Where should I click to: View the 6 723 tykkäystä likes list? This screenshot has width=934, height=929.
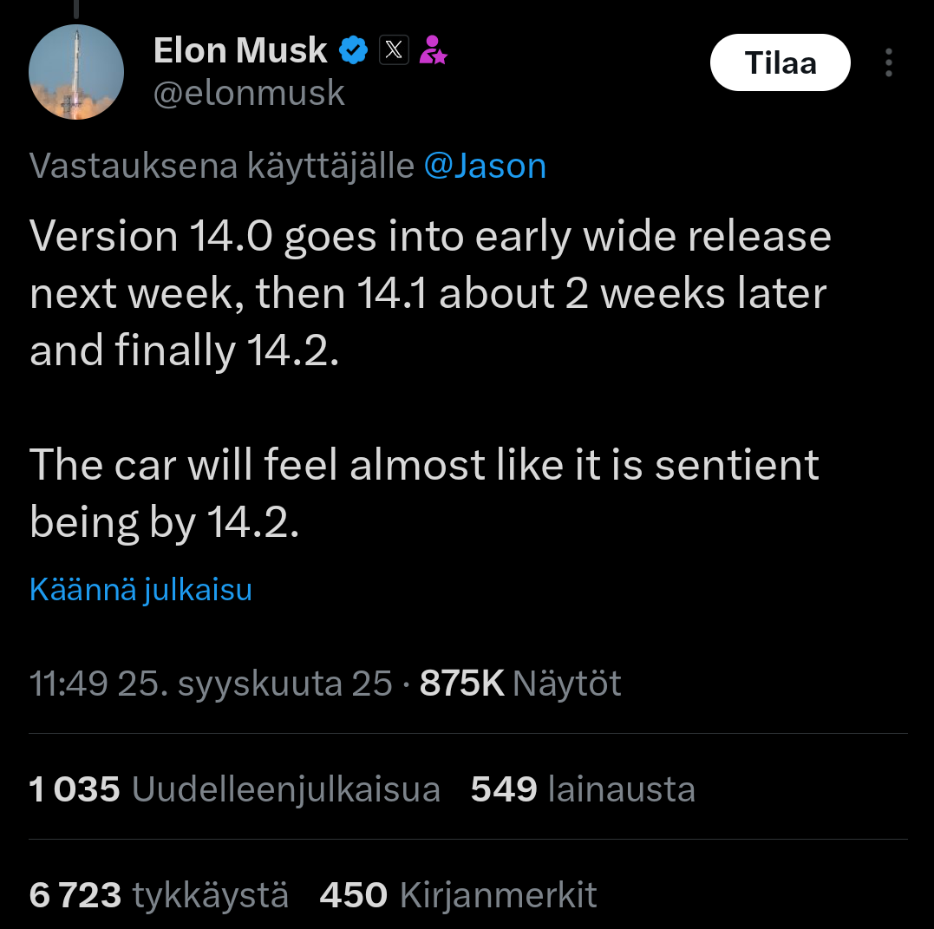[159, 894]
